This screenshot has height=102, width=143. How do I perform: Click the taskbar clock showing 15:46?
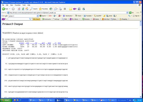coord(139,100)
